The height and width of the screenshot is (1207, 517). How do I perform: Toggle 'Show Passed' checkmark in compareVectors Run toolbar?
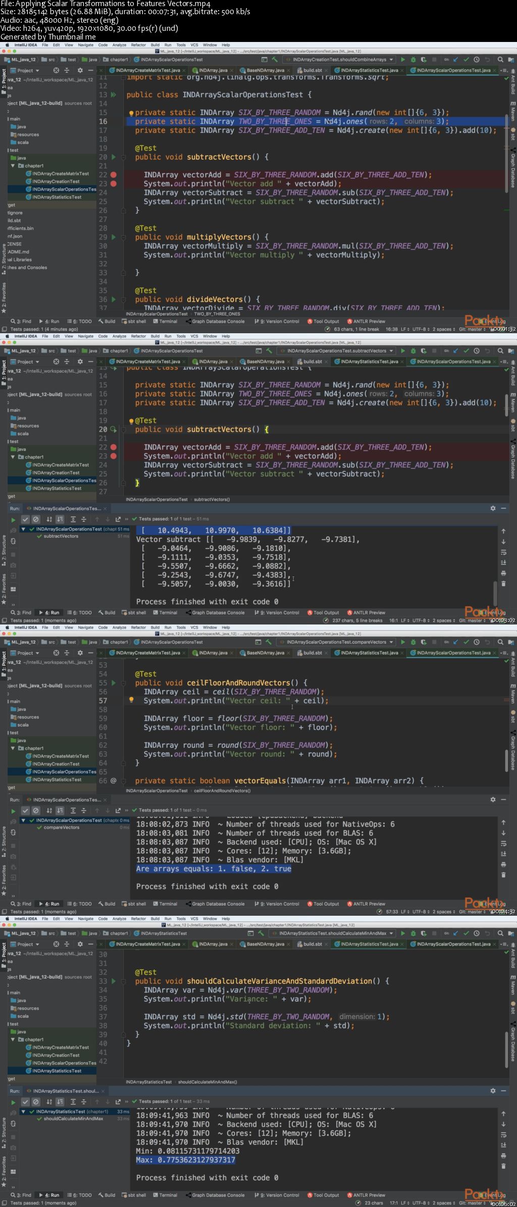25,811
